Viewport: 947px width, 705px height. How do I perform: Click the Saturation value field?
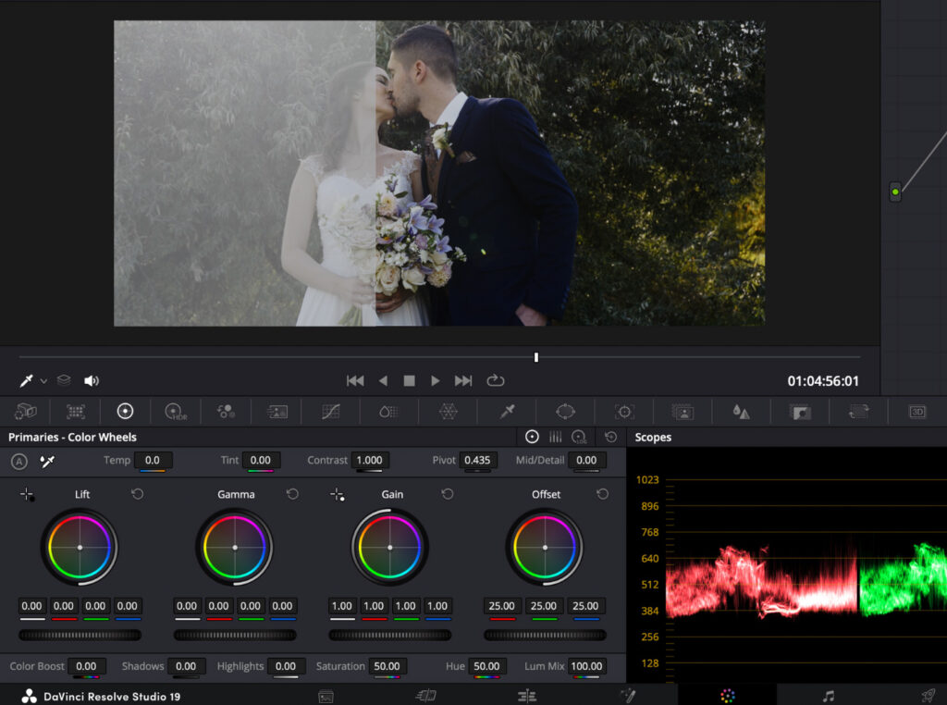386,666
